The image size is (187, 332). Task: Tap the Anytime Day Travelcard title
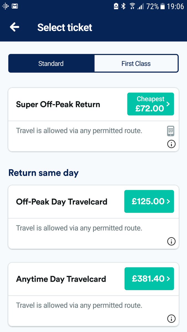pyautogui.click(x=61, y=279)
